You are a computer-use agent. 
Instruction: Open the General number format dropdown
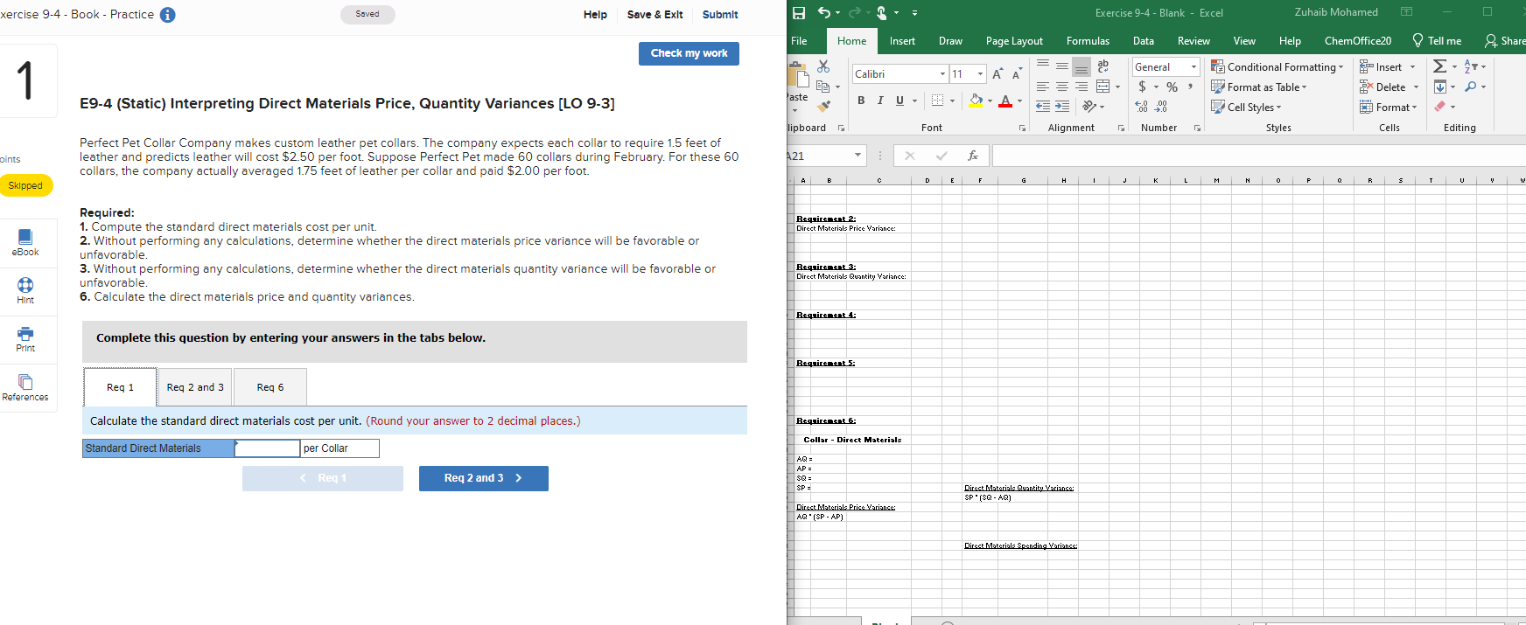tap(1193, 67)
